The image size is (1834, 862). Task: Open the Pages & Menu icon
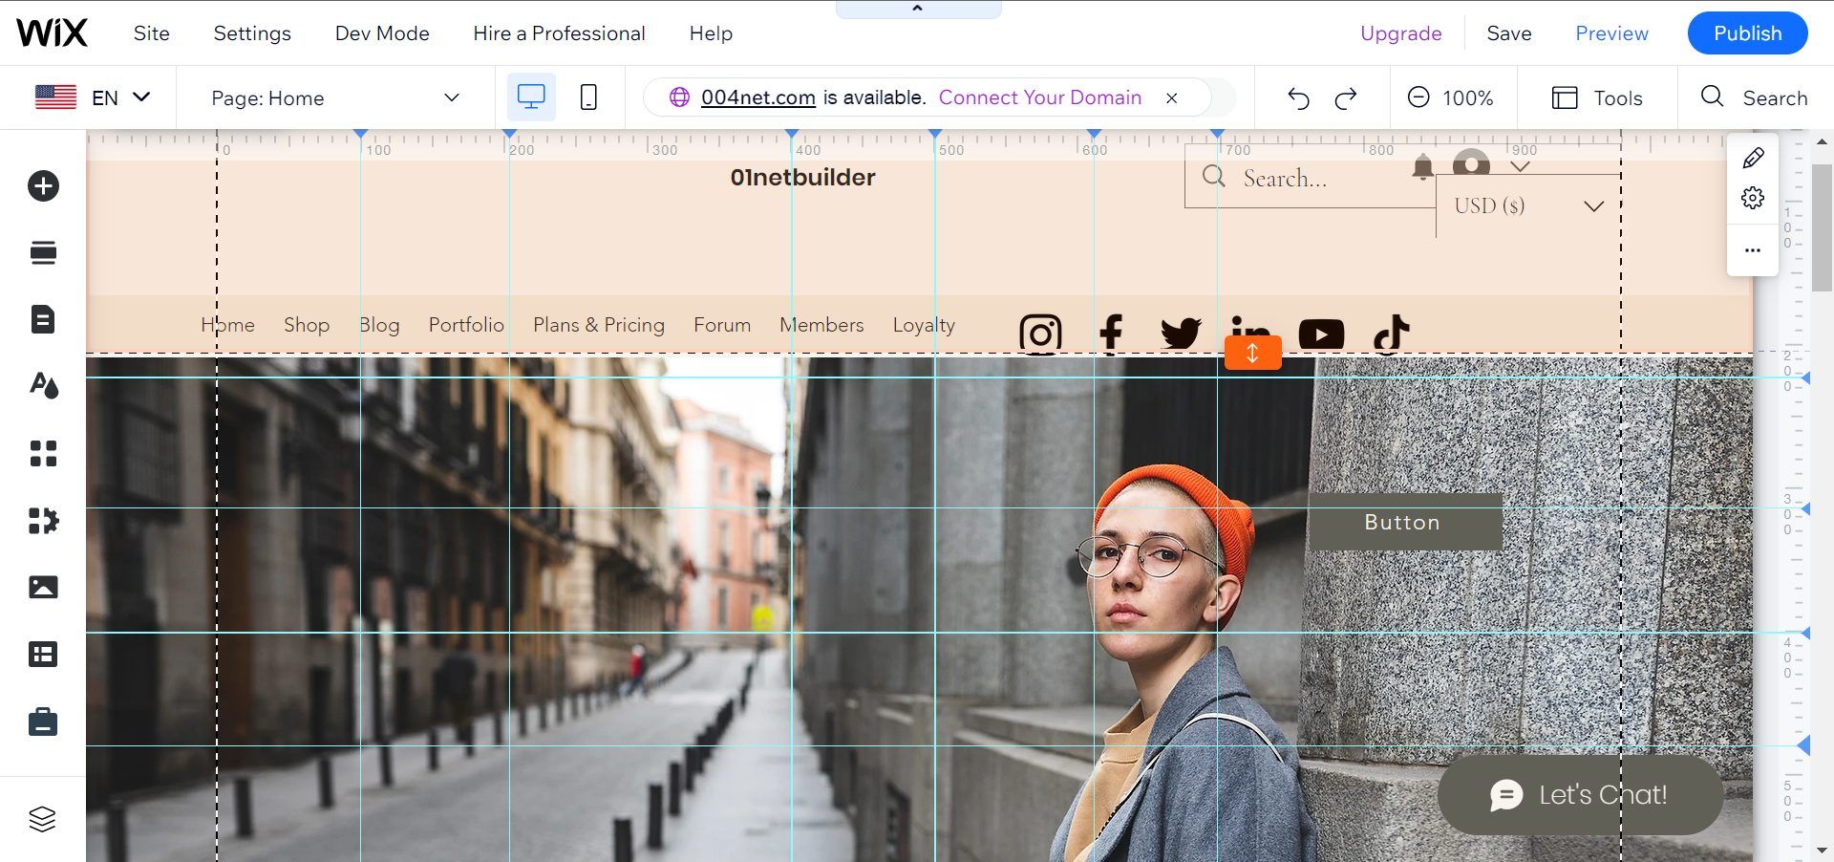coord(43,319)
